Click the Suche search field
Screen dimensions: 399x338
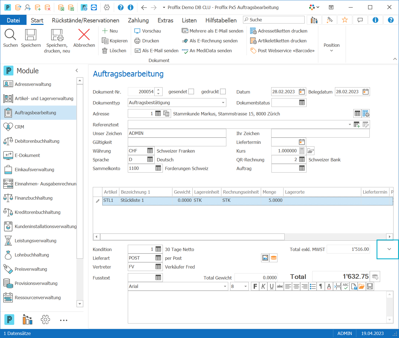(274, 20)
